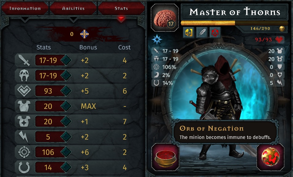The image size is (293, 177).
Task: Select the Stats tab
Action: [121, 8]
